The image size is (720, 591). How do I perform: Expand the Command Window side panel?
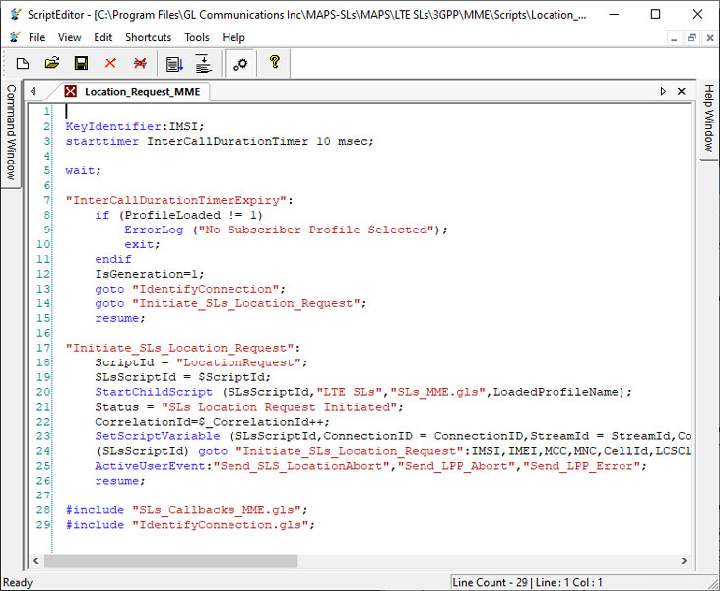pos(11,131)
